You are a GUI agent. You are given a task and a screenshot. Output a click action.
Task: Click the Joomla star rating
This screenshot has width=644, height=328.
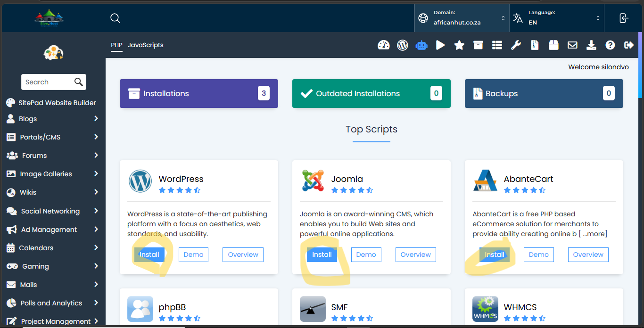click(352, 190)
